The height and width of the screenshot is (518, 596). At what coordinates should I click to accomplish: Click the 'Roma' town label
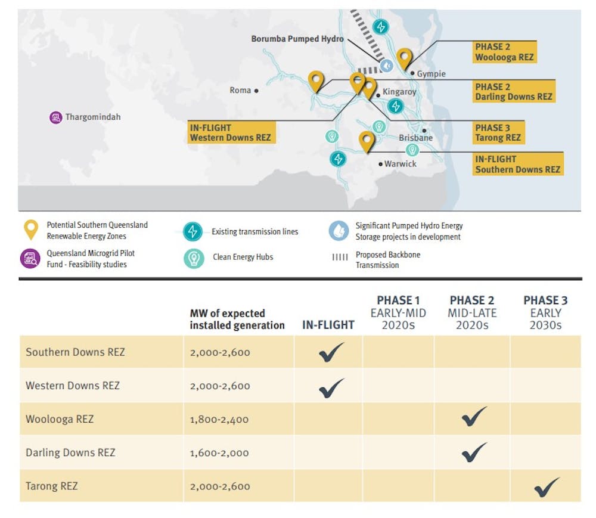pos(240,91)
